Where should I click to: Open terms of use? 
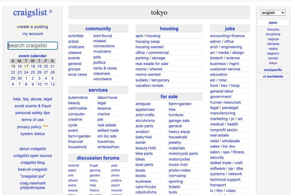(x=33, y=120)
